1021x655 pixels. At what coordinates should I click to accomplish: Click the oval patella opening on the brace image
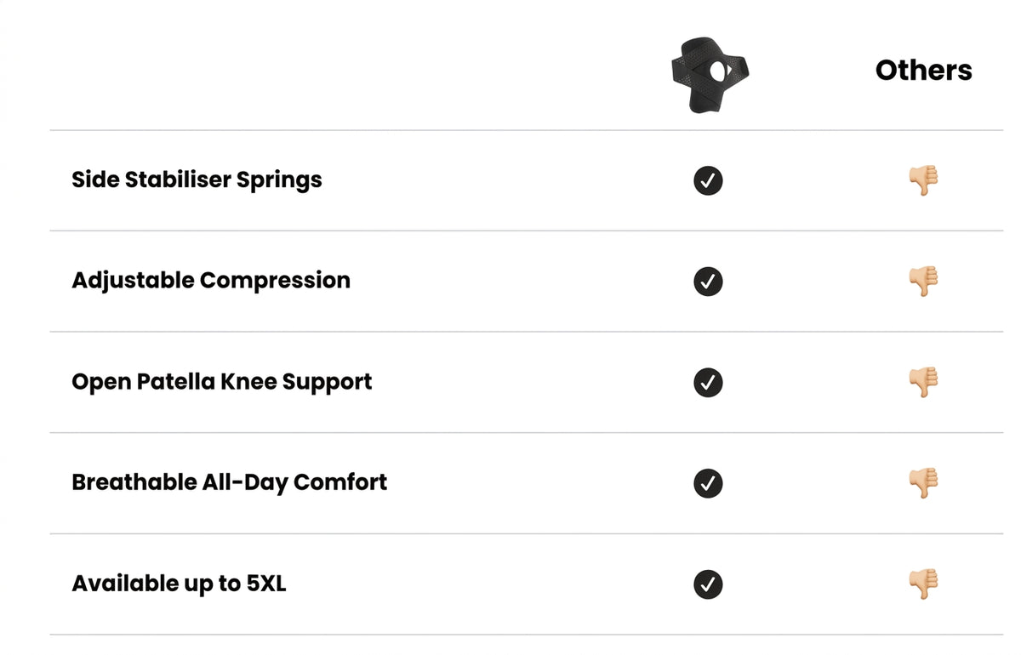coord(718,70)
